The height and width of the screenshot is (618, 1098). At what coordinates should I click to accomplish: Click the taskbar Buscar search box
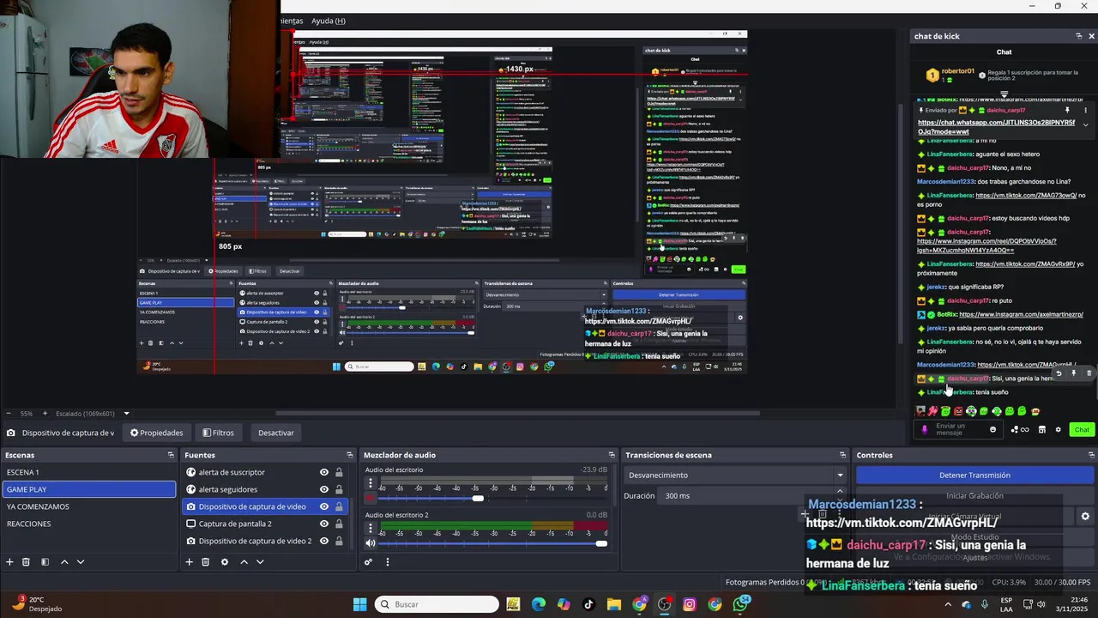tap(437, 604)
